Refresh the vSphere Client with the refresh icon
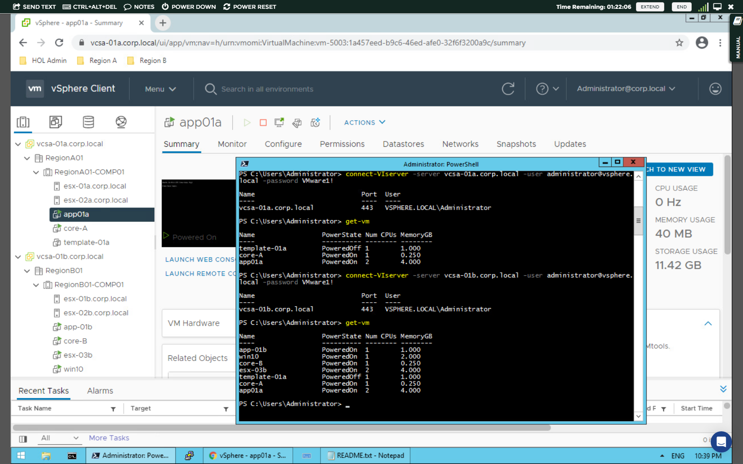 [x=508, y=88]
